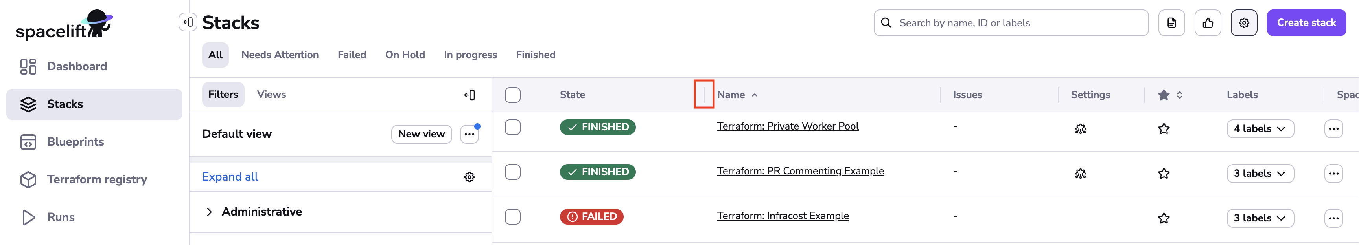Tick the Terraform: Infracost Example checkbox
Screen dimensions: 1359x245
(x=512, y=217)
